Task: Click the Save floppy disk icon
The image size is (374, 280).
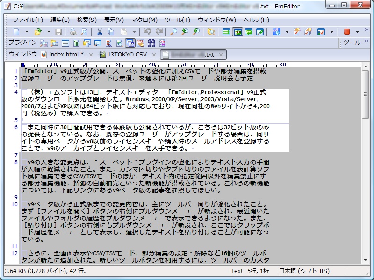Action: point(58,32)
